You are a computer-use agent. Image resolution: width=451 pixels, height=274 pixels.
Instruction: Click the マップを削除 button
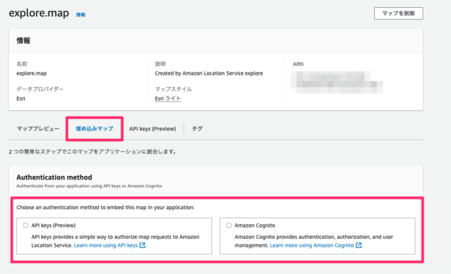tap(398, 13)
